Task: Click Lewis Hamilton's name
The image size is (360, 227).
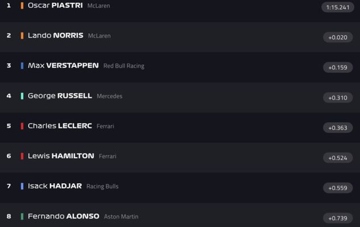Action: 61,156
